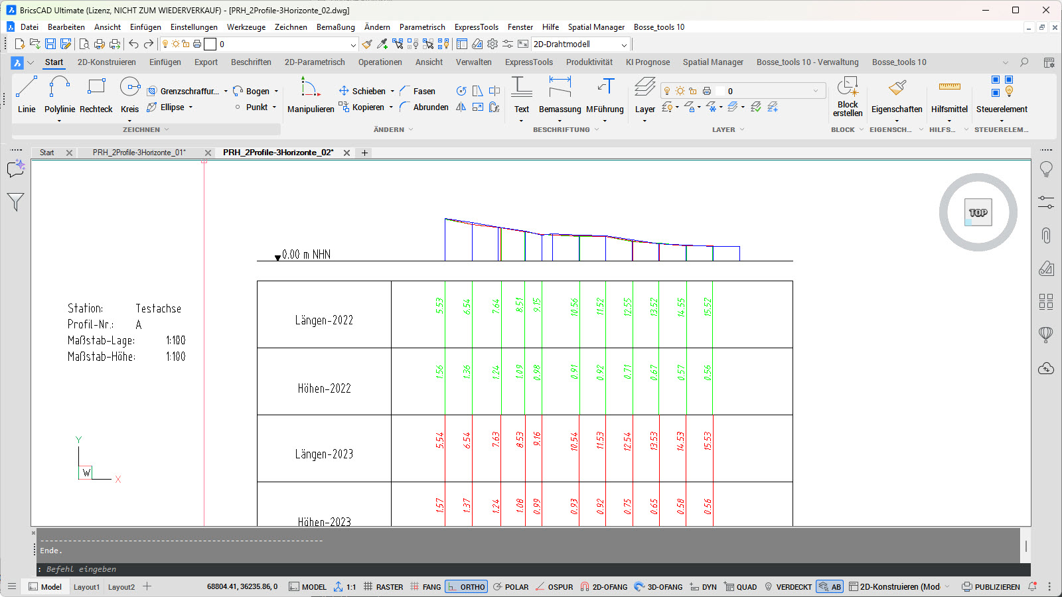Expand the layer selection dropdown in ribbon
1062x597 pixels.
(x=816, y=91)
